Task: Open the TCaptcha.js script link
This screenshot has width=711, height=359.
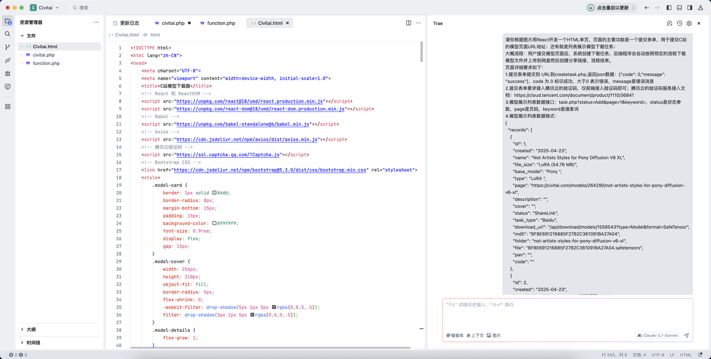Action: pos(228,155)
